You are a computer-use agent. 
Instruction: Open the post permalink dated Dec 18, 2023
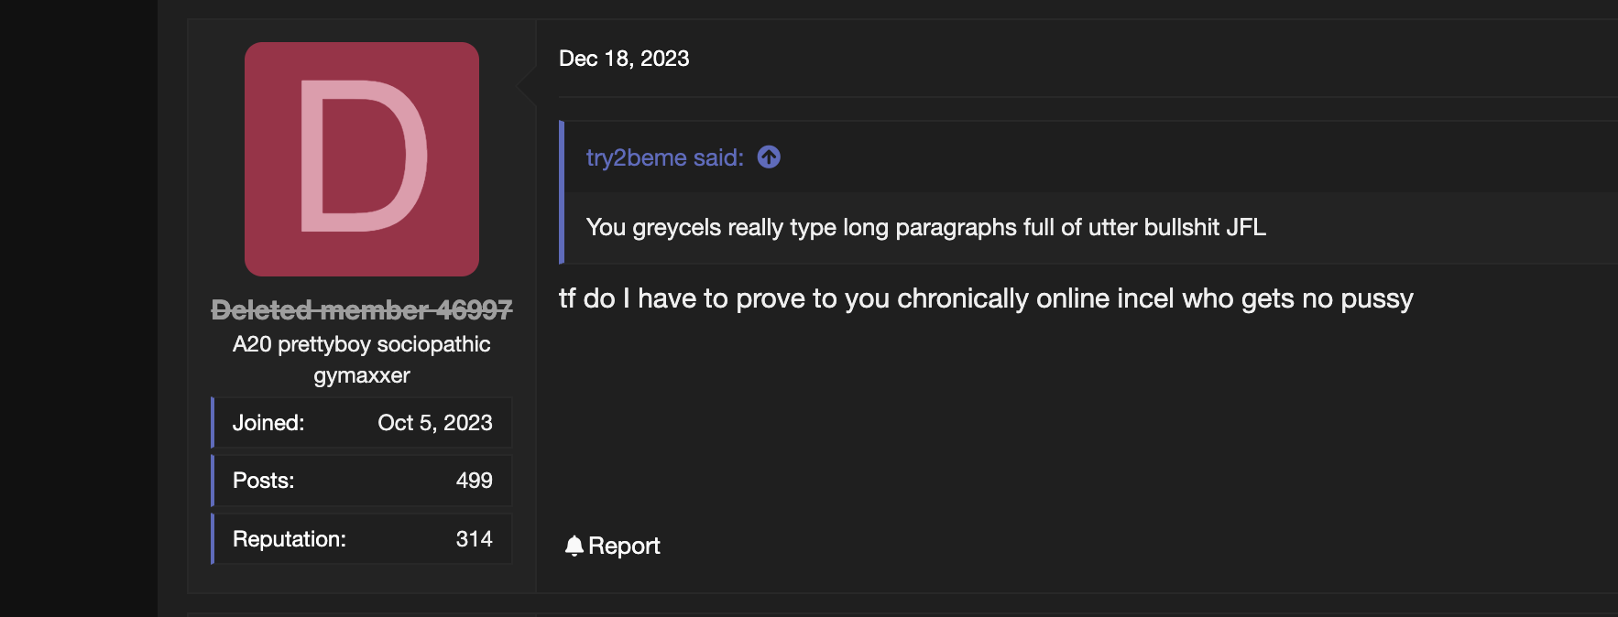(x=625, y=58)
